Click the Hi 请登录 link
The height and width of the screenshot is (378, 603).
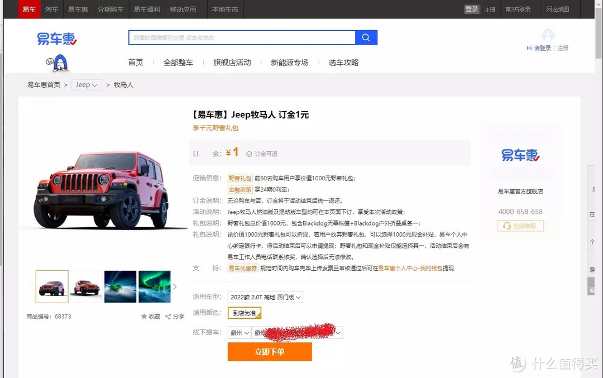[x=539, y=48]
